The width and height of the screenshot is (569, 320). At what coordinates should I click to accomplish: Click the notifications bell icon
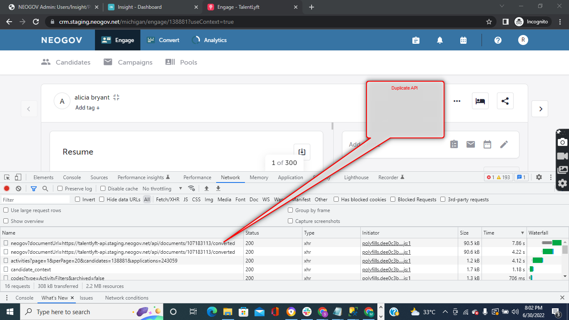439,40
